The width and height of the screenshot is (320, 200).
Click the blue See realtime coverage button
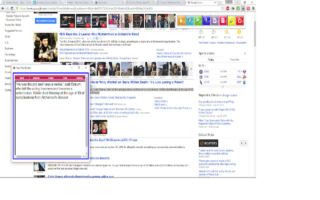45,21
